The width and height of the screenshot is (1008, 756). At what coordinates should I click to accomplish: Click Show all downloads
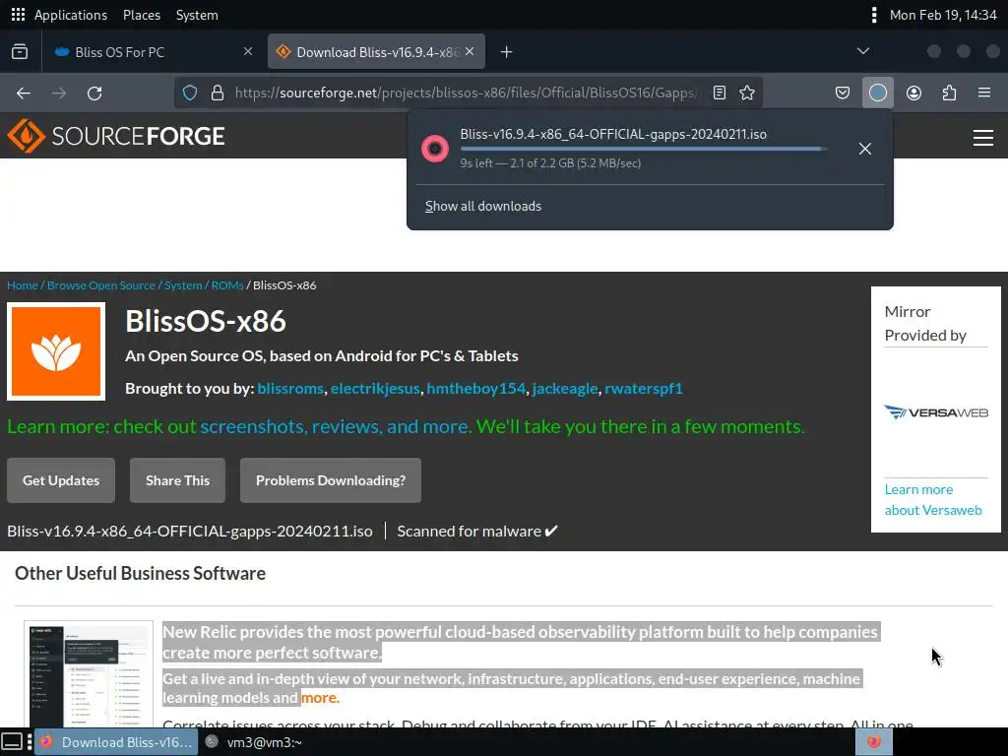483,206
